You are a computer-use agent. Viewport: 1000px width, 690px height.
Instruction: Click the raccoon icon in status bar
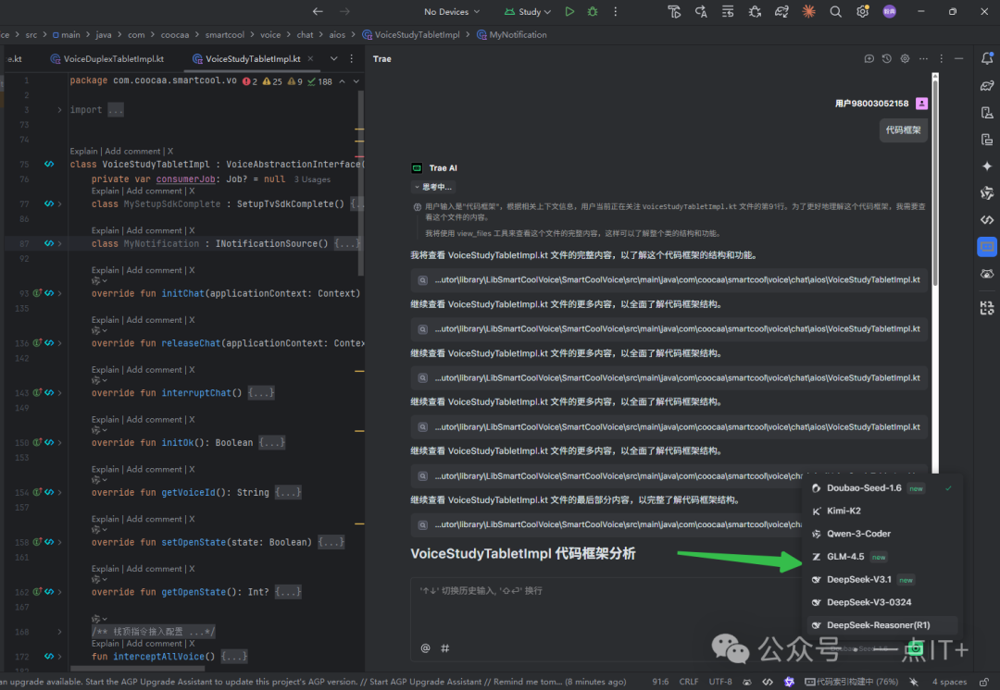pyautogui.click(x=747, y=682)
